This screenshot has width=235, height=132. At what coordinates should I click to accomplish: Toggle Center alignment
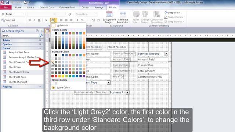[x=66, y=20]
